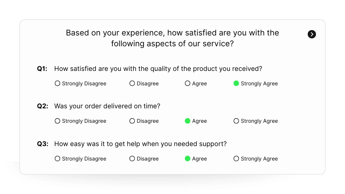Choose Agree for Q1
Viewport: 345px width, 194px height.
tap(188, 83)
